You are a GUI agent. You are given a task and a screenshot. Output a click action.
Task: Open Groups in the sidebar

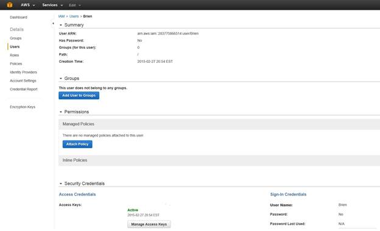[x=15, y=38]
